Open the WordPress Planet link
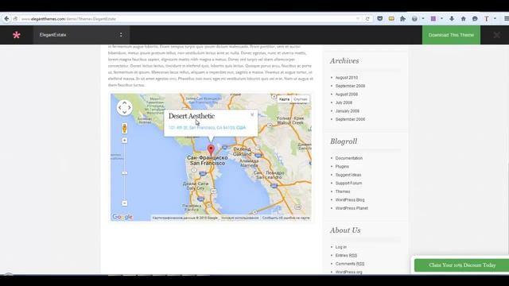Screen dimensions: 509x286 (352, 208)
